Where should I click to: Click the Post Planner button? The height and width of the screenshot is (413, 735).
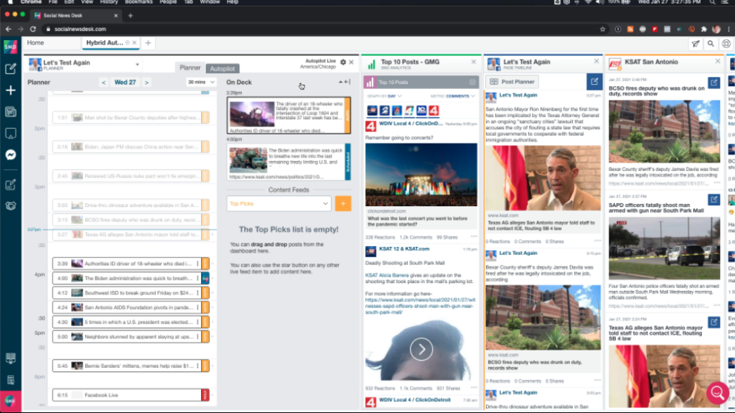tap(512, 82)
